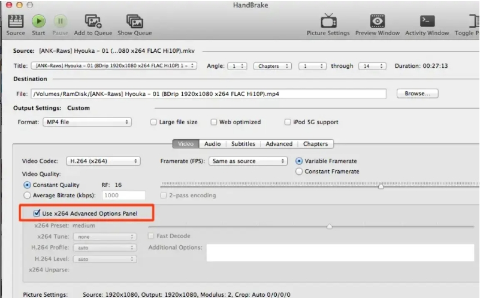The image size is (480, 298).
Task: Open the Preview Window eye icon
Action: (x=378, y=21)
